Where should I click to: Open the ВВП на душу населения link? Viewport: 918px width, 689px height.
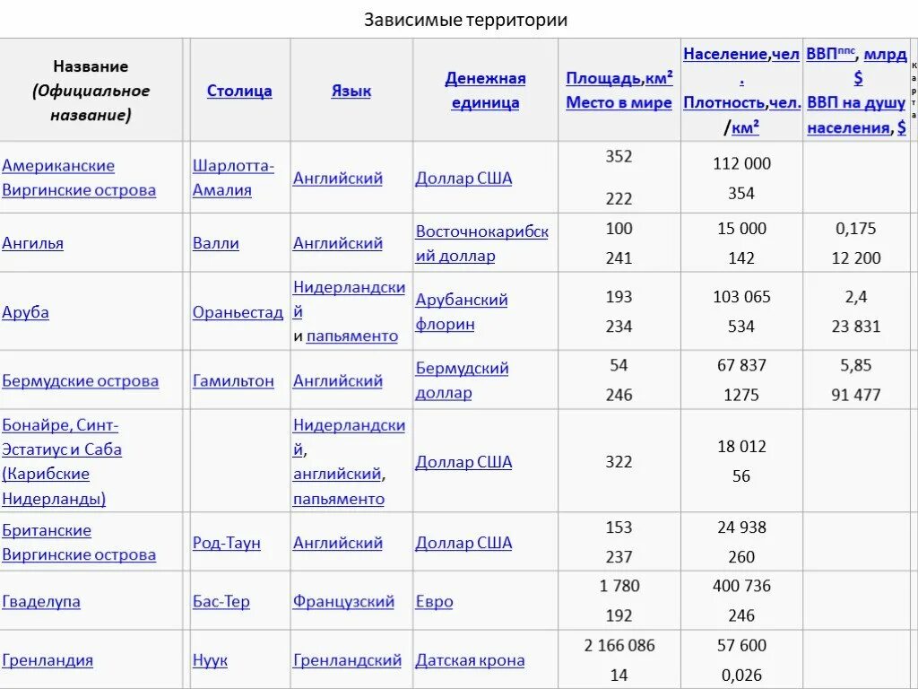click(855, 115)
